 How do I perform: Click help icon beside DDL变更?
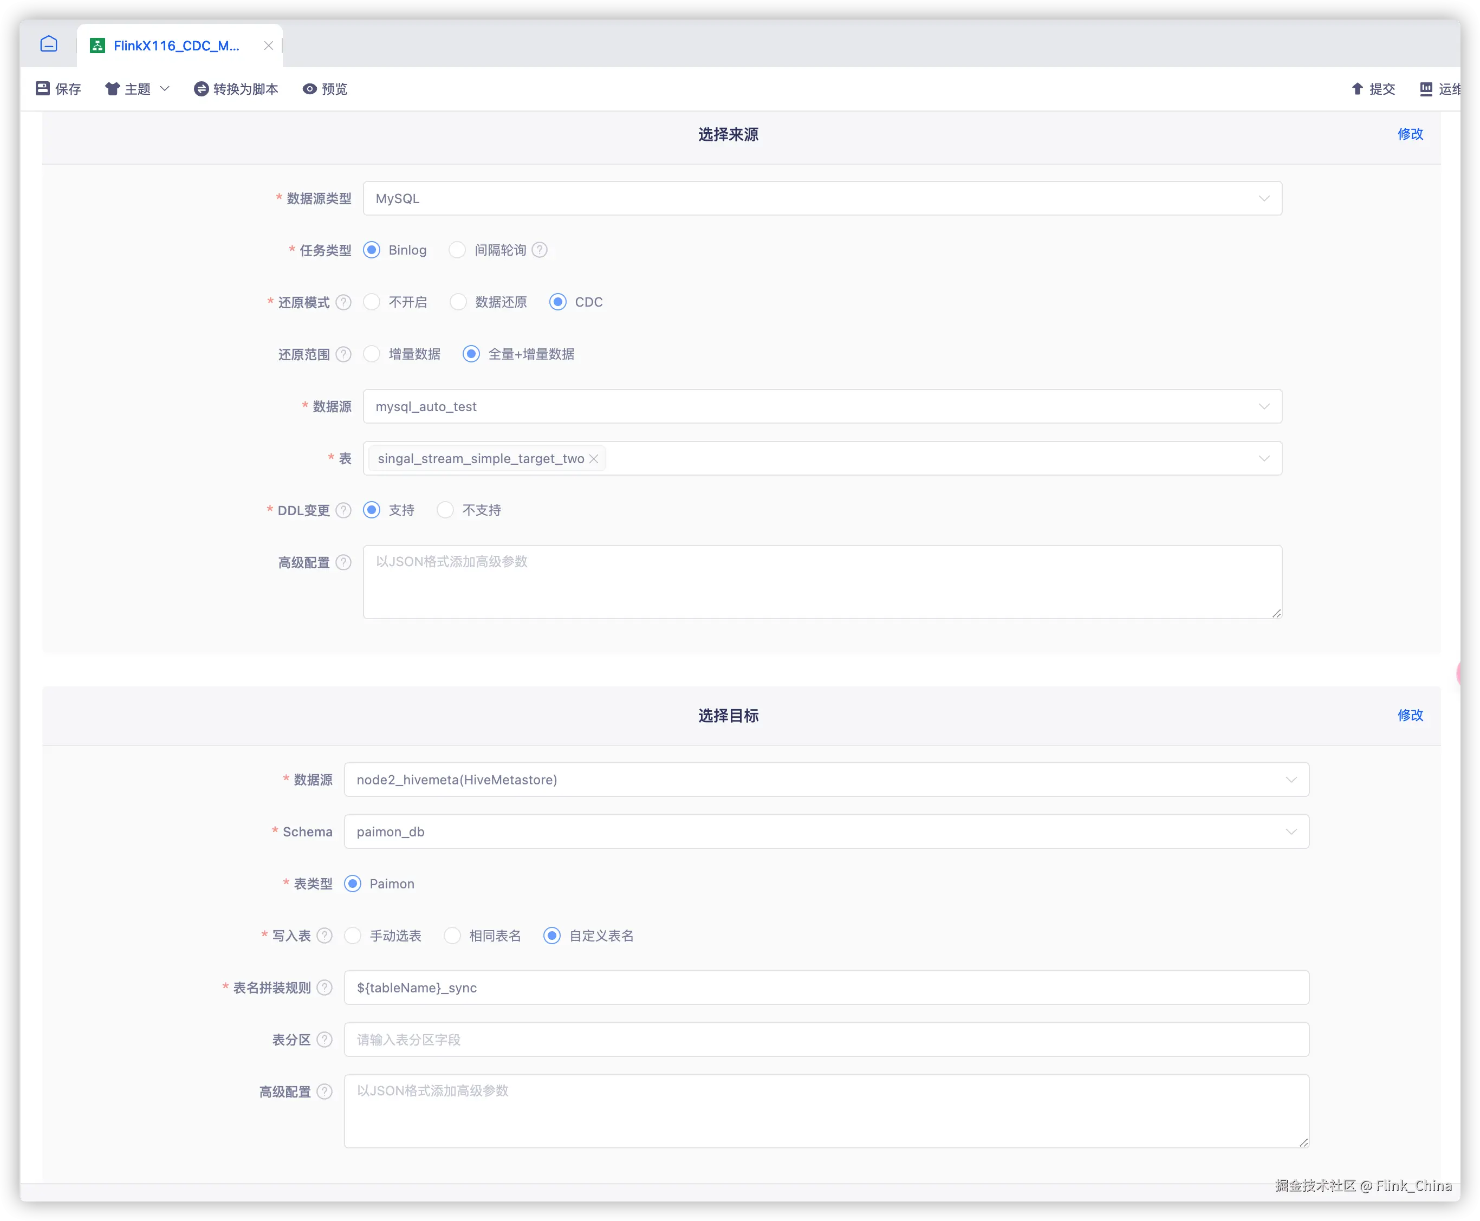343,511
